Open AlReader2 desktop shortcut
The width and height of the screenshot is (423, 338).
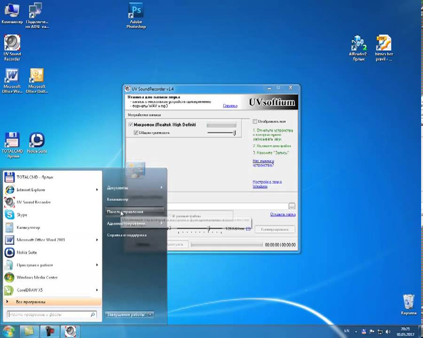pos(359,48)
